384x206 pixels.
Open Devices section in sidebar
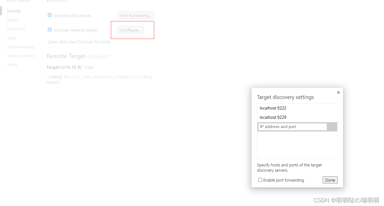point(14,11)
